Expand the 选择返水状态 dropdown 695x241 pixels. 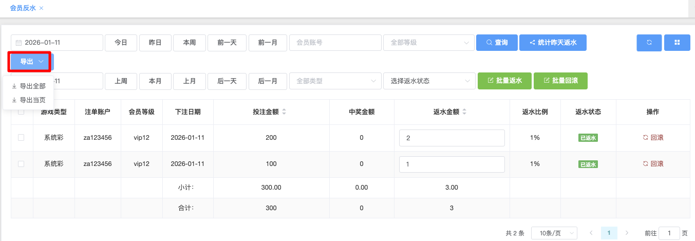(x=429, y=81)
